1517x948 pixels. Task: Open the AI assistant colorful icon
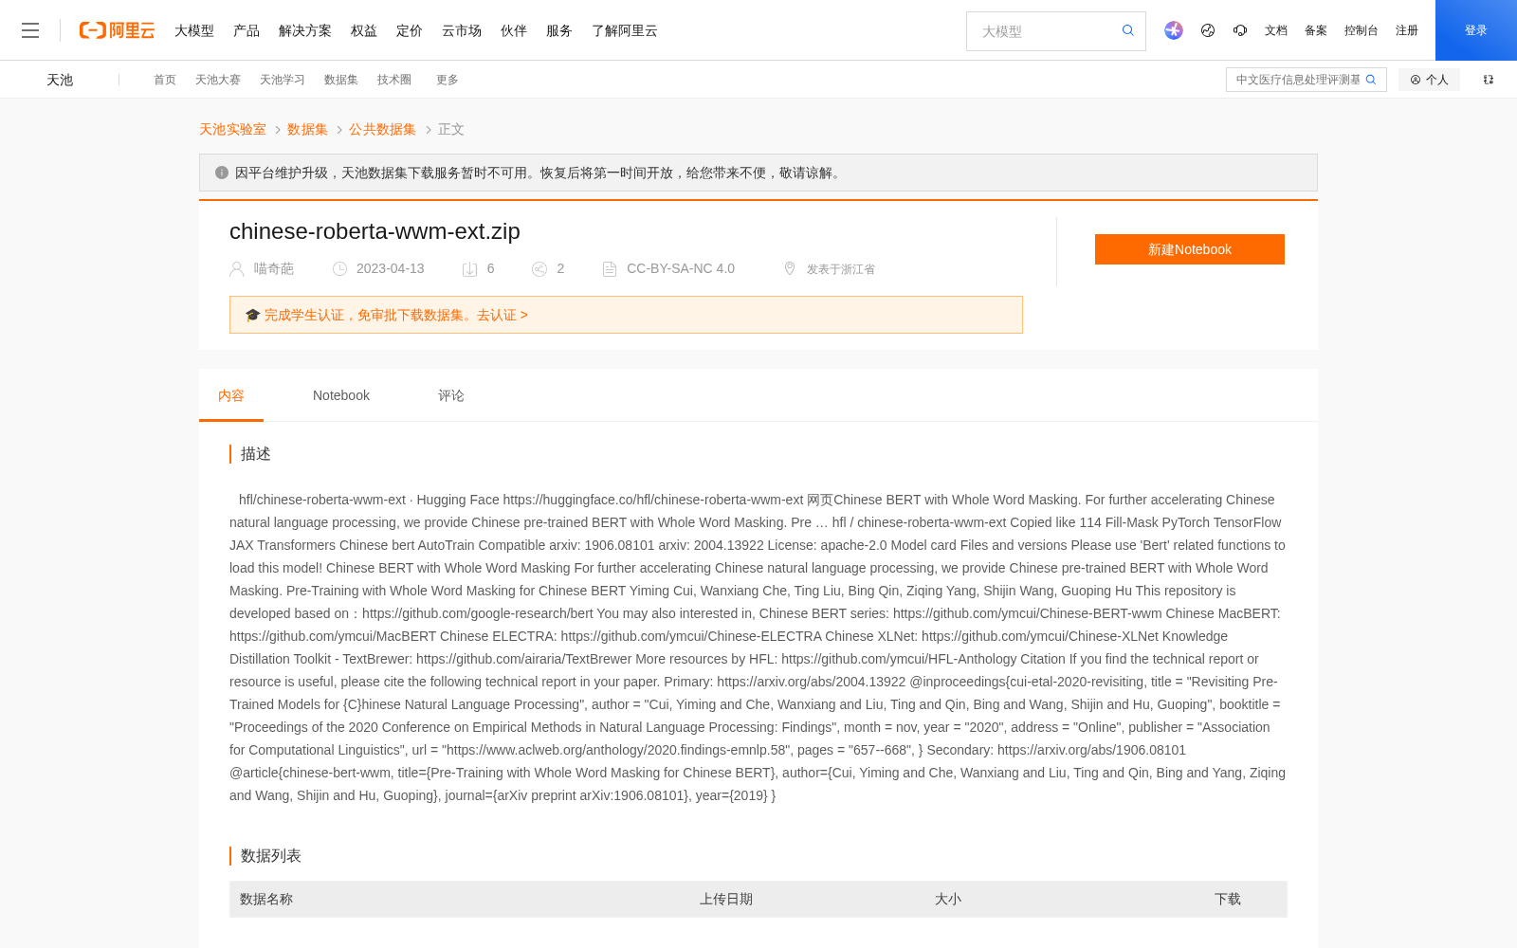[x=1174, y=30]
